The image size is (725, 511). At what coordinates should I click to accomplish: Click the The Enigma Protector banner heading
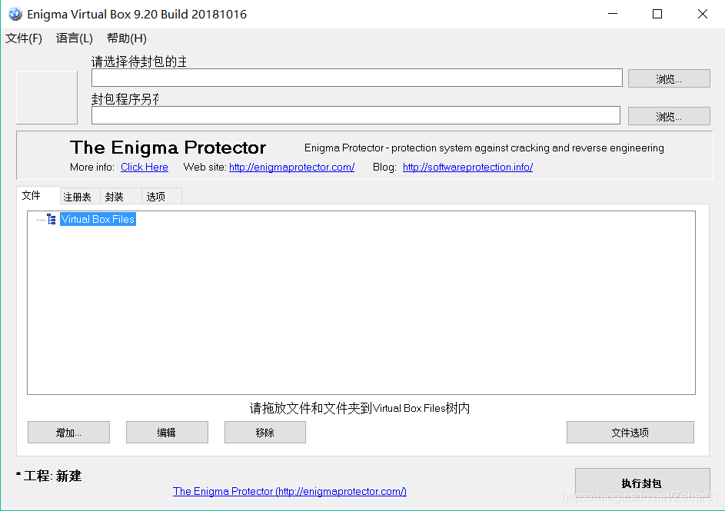pos(168,148)
